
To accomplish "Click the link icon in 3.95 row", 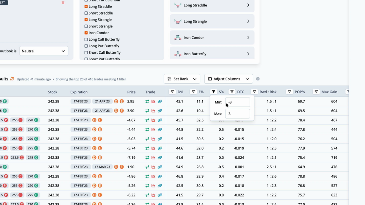I will click(x=160, y=101).
